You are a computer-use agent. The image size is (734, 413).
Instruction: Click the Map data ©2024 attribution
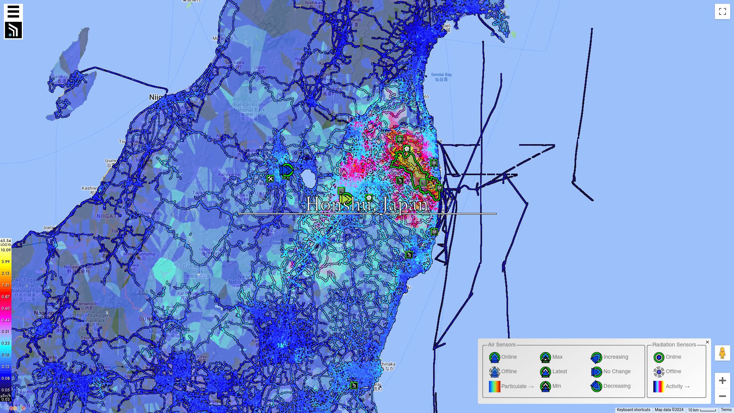(669, 410)
